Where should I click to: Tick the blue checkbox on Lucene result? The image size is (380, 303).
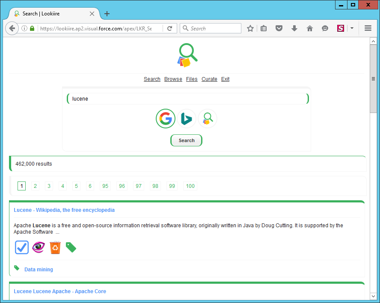point(22,247)
